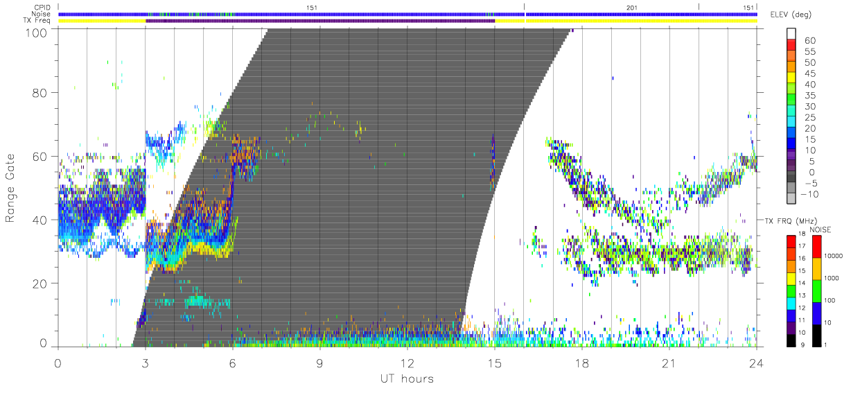Pick the dark gray segment of the ELEV color bar
Screen dimensions: 851x393
(x=792, y=177)
